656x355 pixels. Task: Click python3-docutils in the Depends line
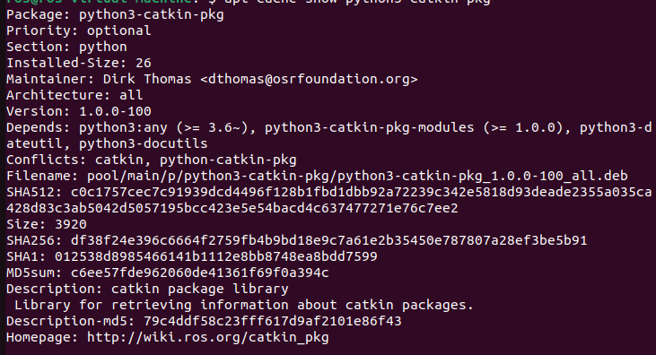(143, 143)
